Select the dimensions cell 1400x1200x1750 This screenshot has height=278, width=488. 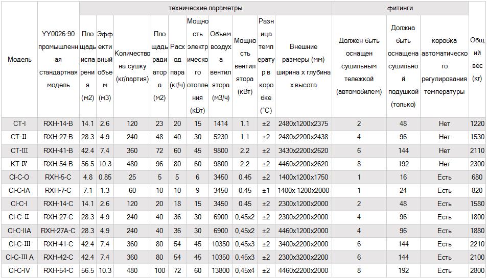click(x=304, y=177)
